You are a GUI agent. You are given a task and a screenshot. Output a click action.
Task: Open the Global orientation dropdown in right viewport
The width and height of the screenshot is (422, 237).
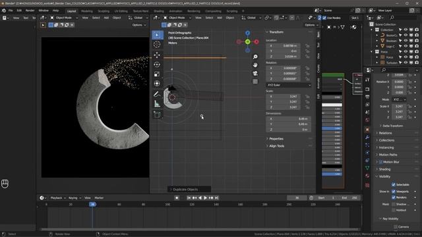(x=251, y=18)
